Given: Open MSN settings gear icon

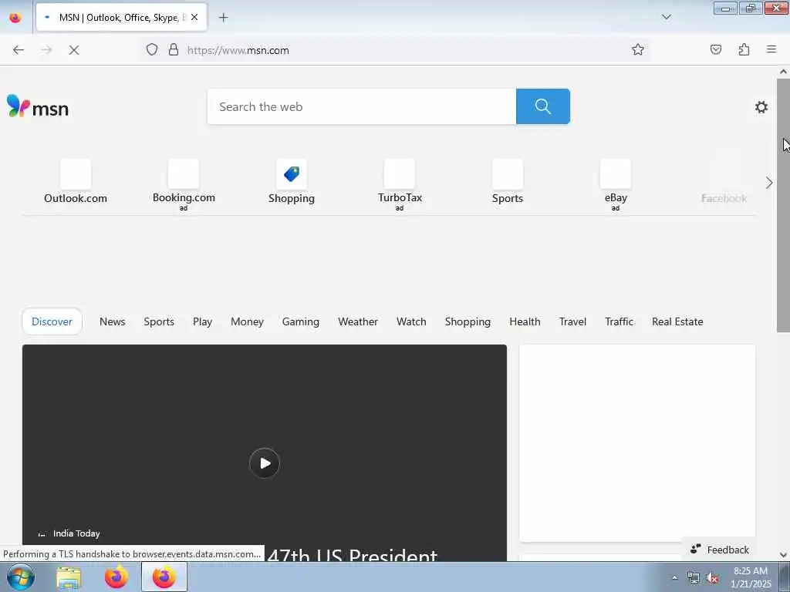Looking at the screenshot, I should click(x=761, y=106).
